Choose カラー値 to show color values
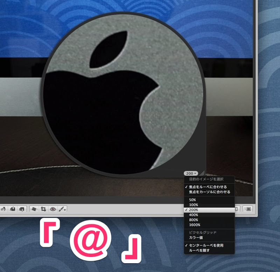This screenshot has width=280, height=272. tap(209, 238)
